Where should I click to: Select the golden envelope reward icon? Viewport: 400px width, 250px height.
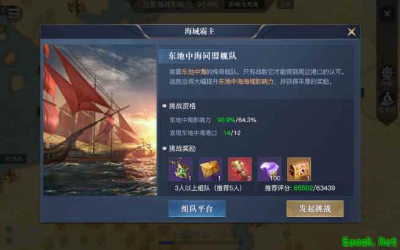pyautogui.click(x=210, y=169)
